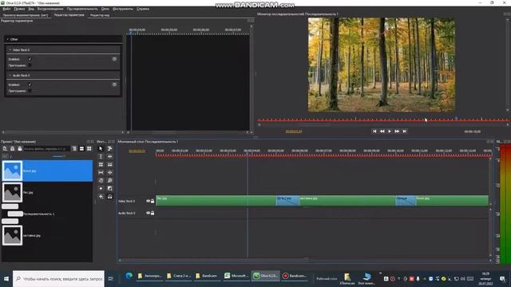511x287 pixels.
Task: Select the highlighted blue image item
Action: click(47, 171)
